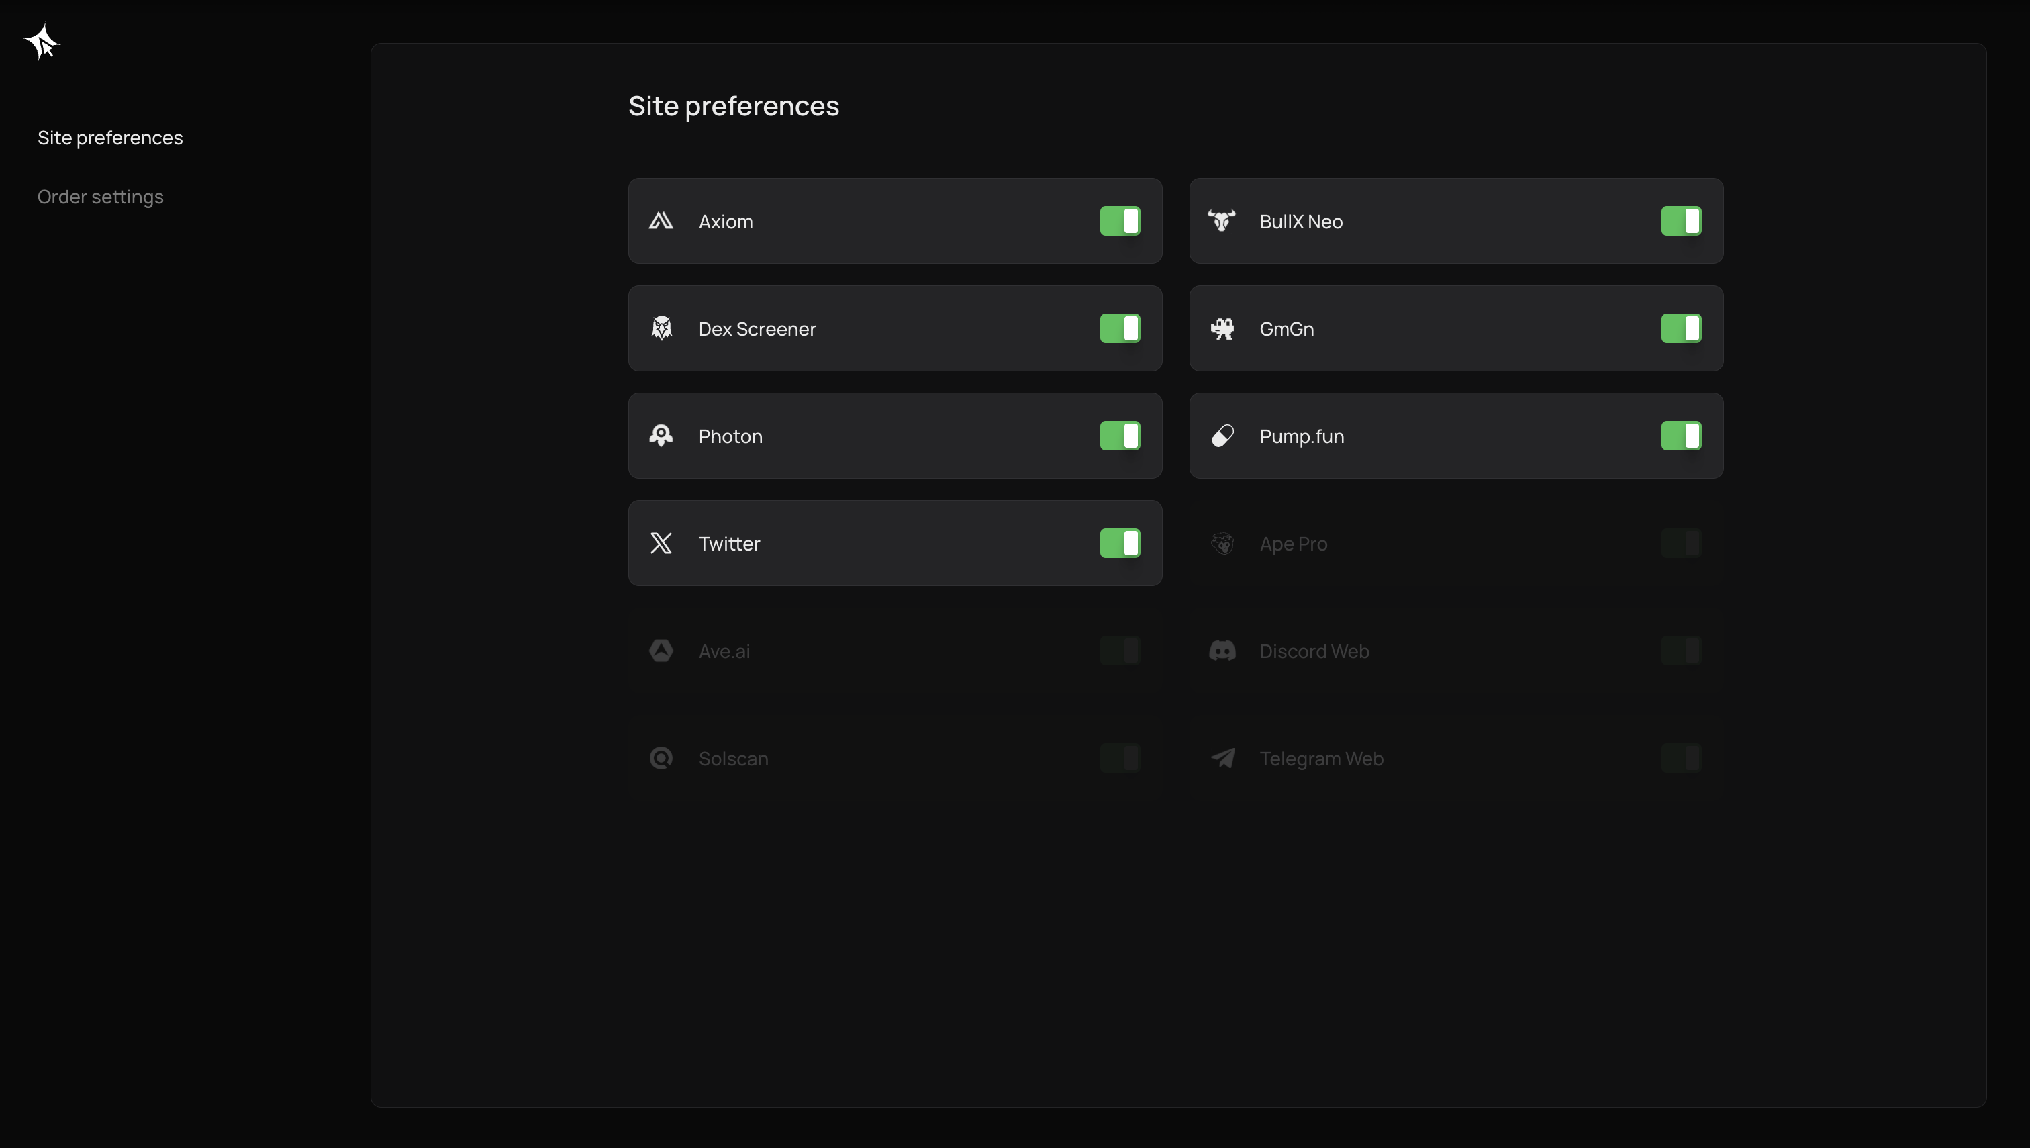Viewport: 2030px width, 1148px height.
Task: Click the Twitter X icon
Action: [x=661, y=543]
